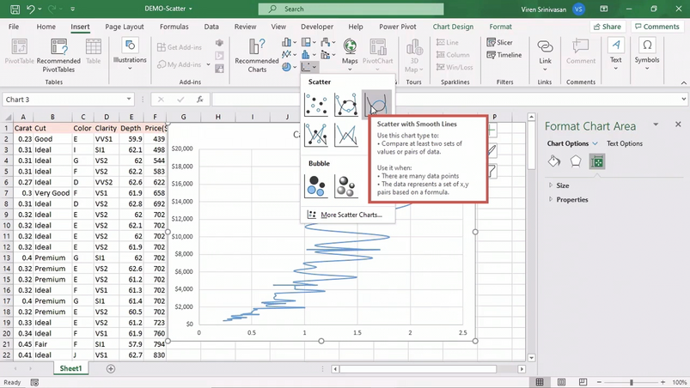This screenshot has height=388, width=690.
Task: Adjust the zoom slider in status bar
Action: (632, 382)
